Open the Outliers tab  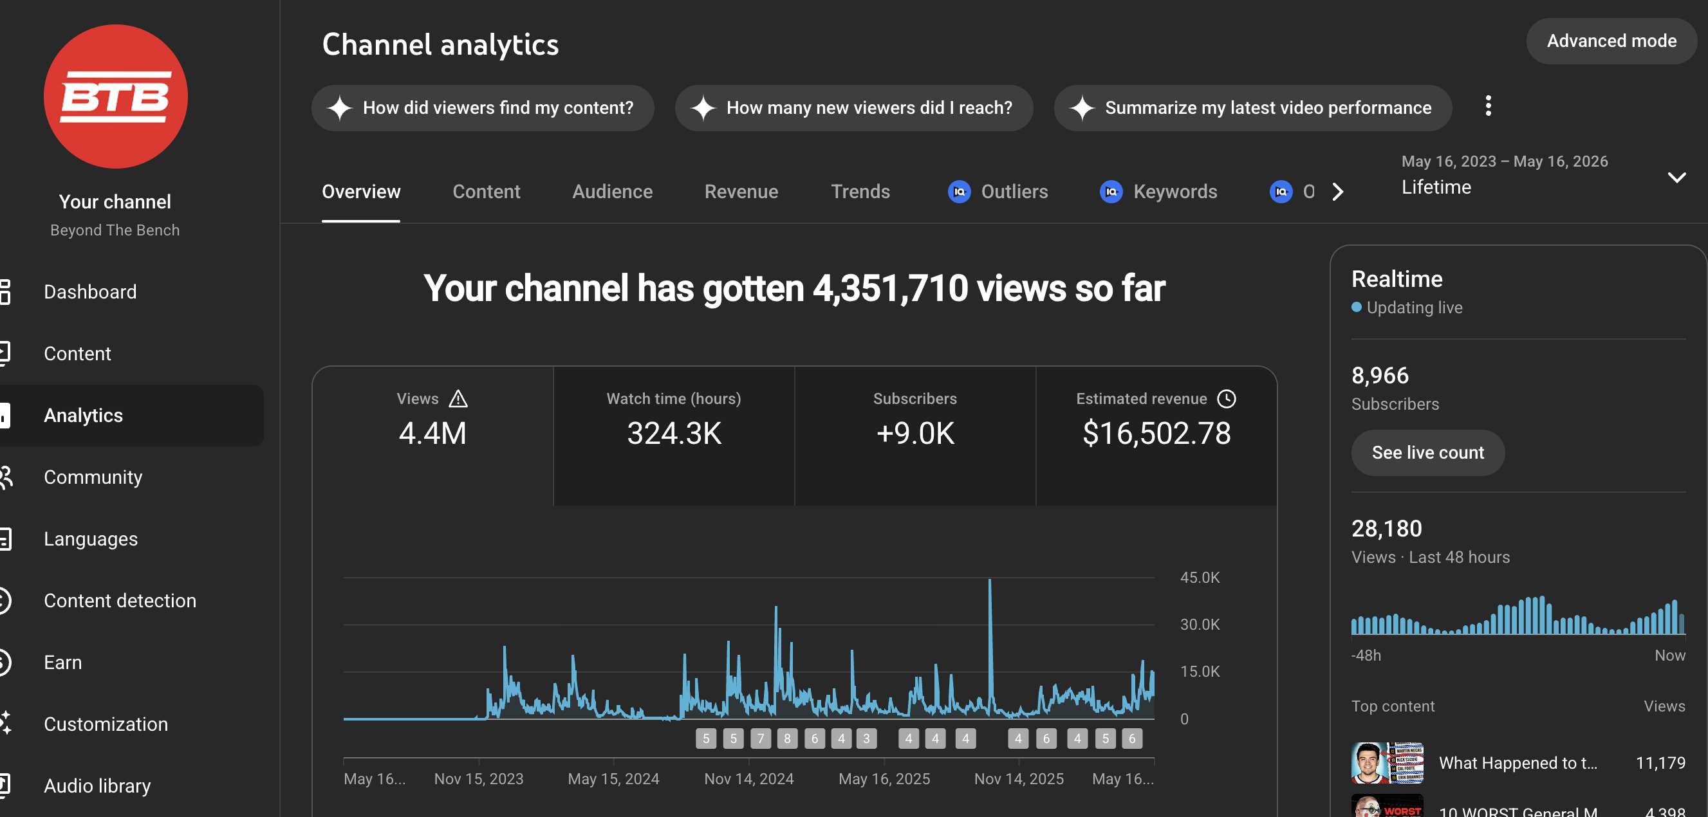pyautogui.click(x=998, y=192)
